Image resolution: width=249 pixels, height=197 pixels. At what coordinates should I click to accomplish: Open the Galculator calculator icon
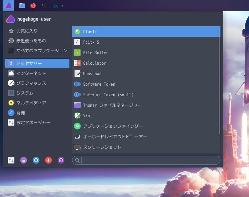pos(77,63)
